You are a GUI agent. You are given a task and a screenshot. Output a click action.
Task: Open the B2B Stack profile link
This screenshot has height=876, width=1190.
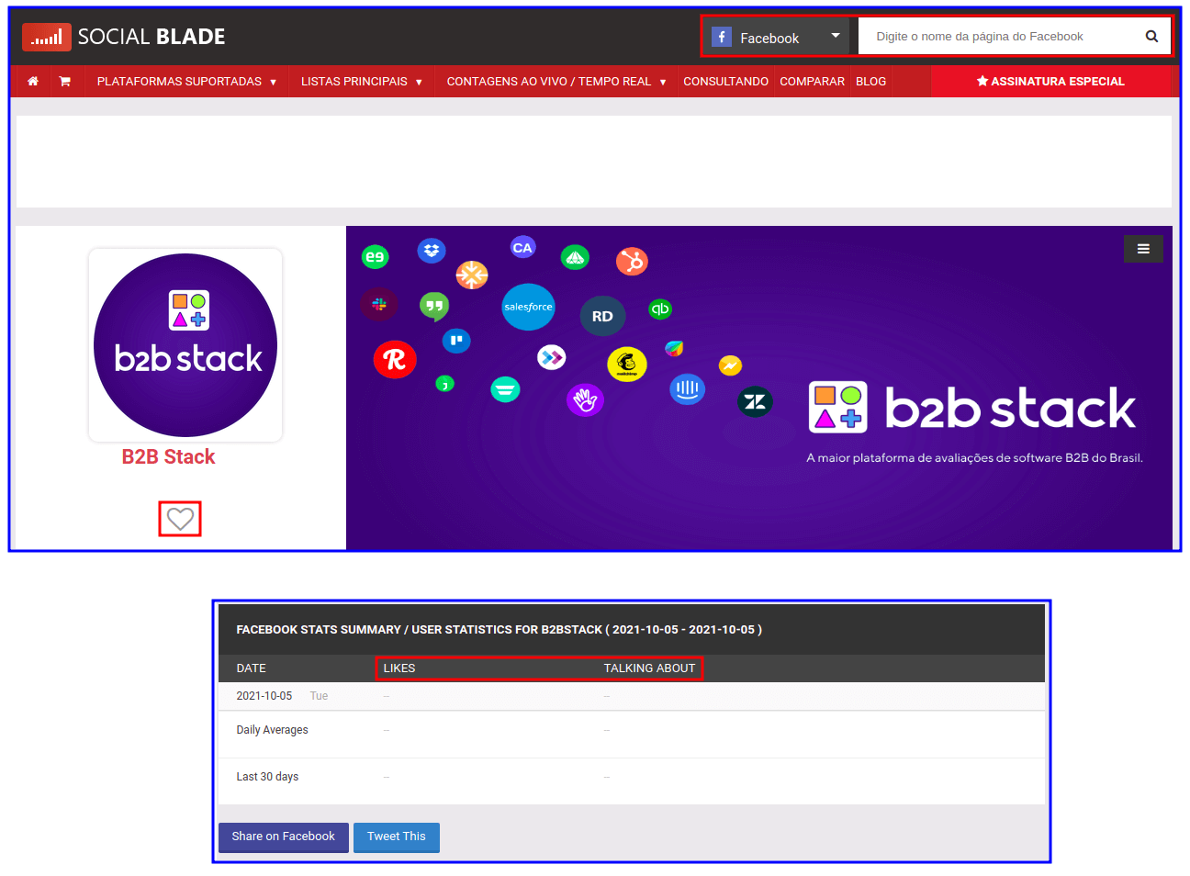(x=168, y=456)
